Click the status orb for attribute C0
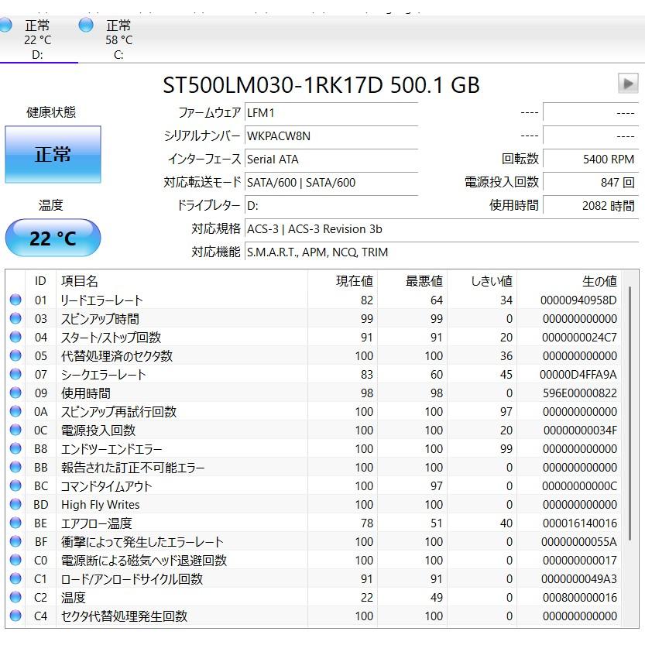The image size is (645, 645). (x=15, y=560)
